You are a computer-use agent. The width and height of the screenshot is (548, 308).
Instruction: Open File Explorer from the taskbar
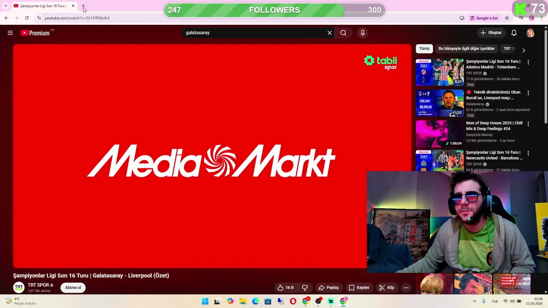(x=243, y=301)
